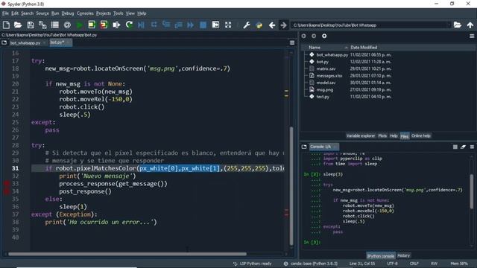Create a new file from the toolbar

coord(6,25)
